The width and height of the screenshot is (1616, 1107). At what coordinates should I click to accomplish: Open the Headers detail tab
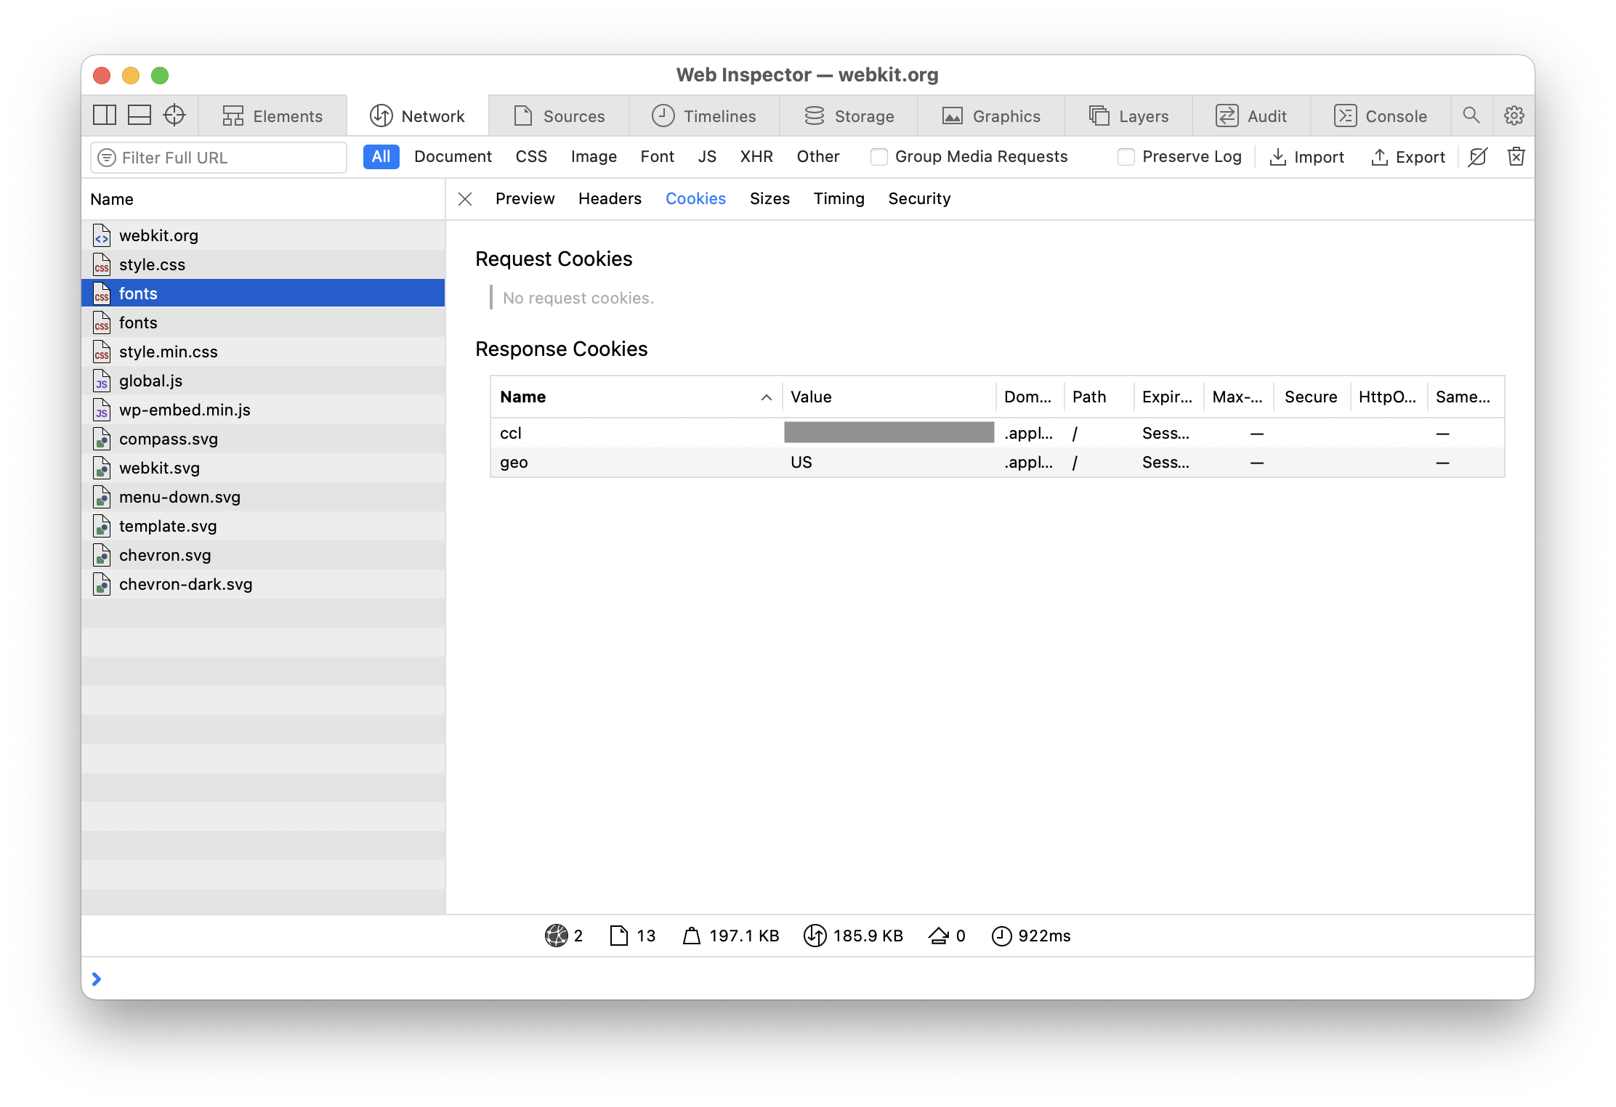point(610,199)
